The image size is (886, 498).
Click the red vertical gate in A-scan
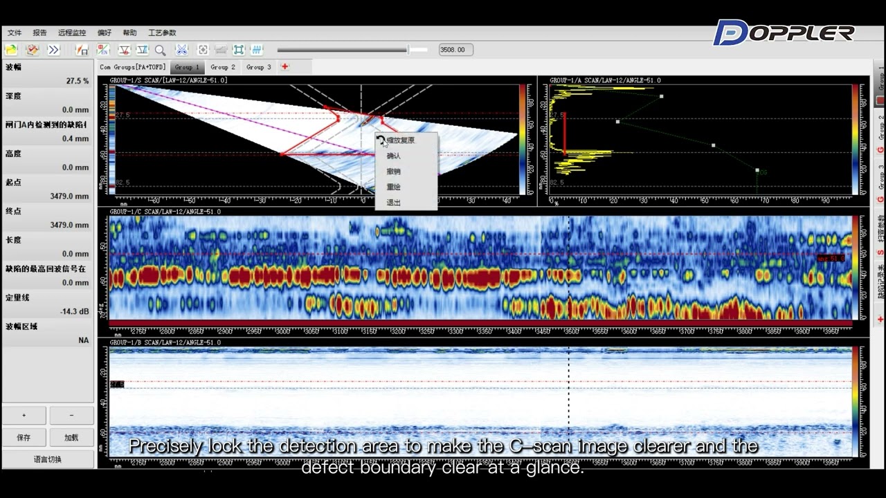565,133
